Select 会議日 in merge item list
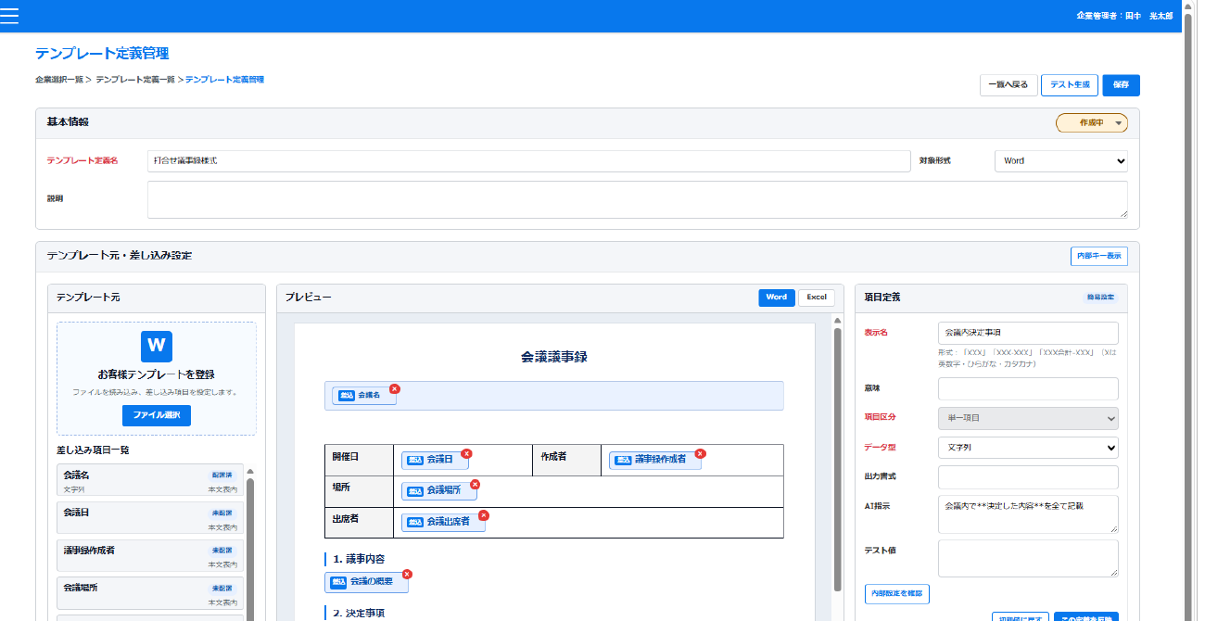The height and width of the screenshot is (621, 1205). 149,519
